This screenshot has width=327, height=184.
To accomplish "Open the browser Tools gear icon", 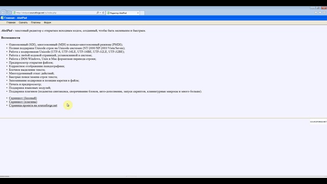I will (324, 12).
